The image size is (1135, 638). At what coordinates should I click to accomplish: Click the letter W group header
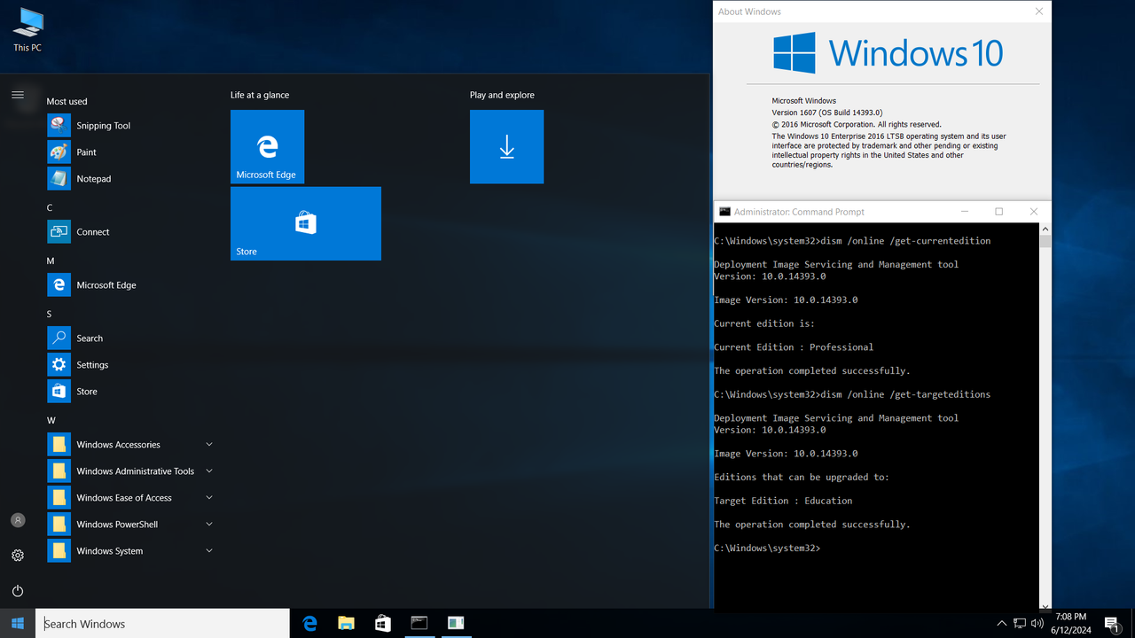click(51, 420)
